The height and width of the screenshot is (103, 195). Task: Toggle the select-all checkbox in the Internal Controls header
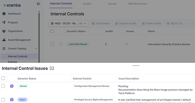pos(52,31)
